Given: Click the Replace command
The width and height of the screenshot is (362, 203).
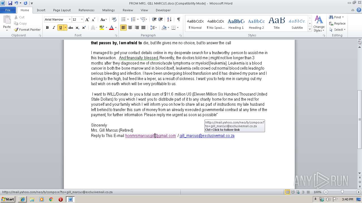Looking at the screenshot, I should point(337,23).
